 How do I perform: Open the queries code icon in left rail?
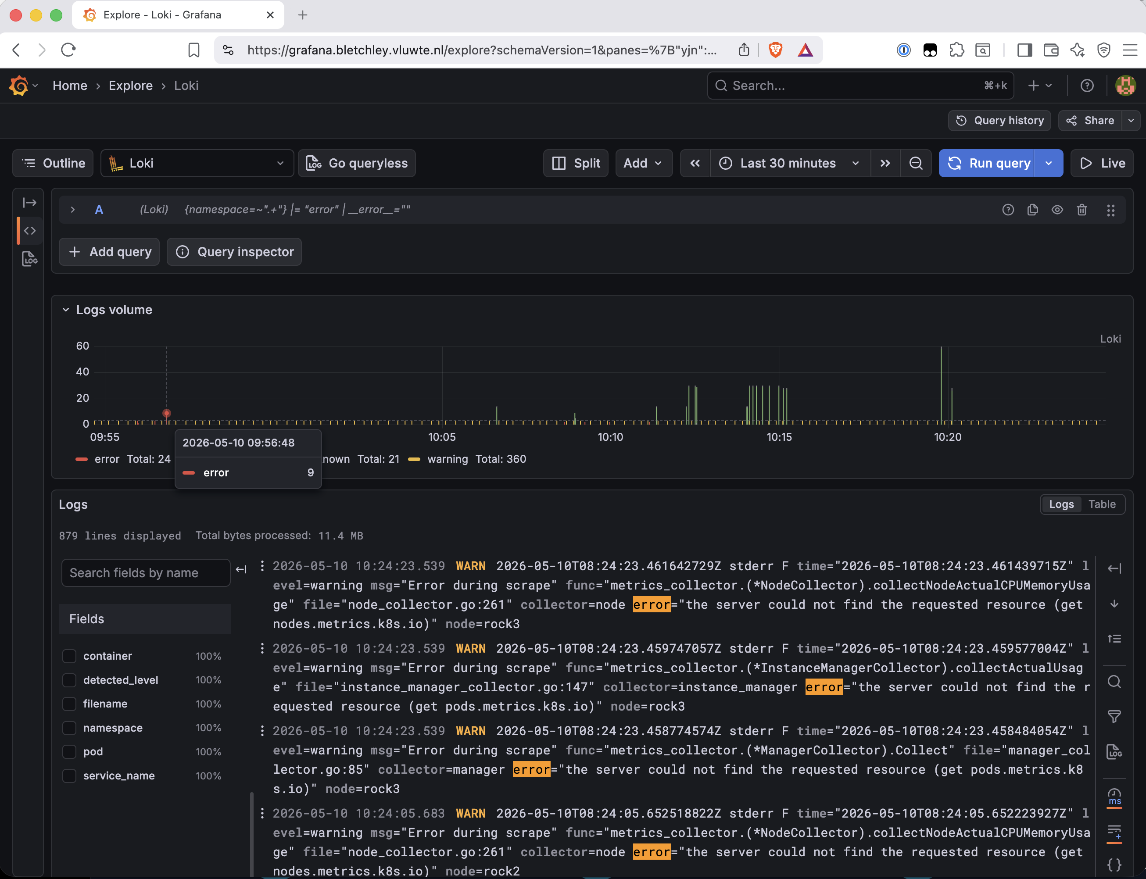[x=30, y=231]
